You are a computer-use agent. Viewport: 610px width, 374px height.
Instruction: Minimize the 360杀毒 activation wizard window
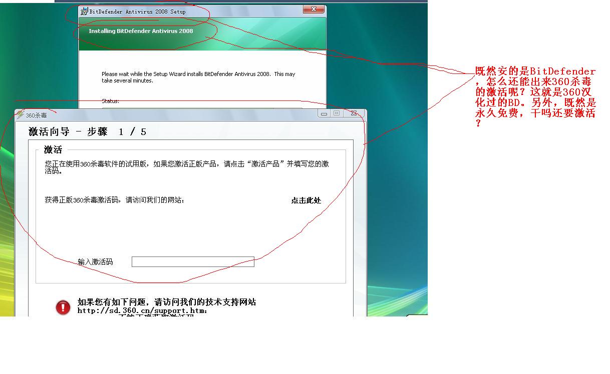(x=324, y=113)
